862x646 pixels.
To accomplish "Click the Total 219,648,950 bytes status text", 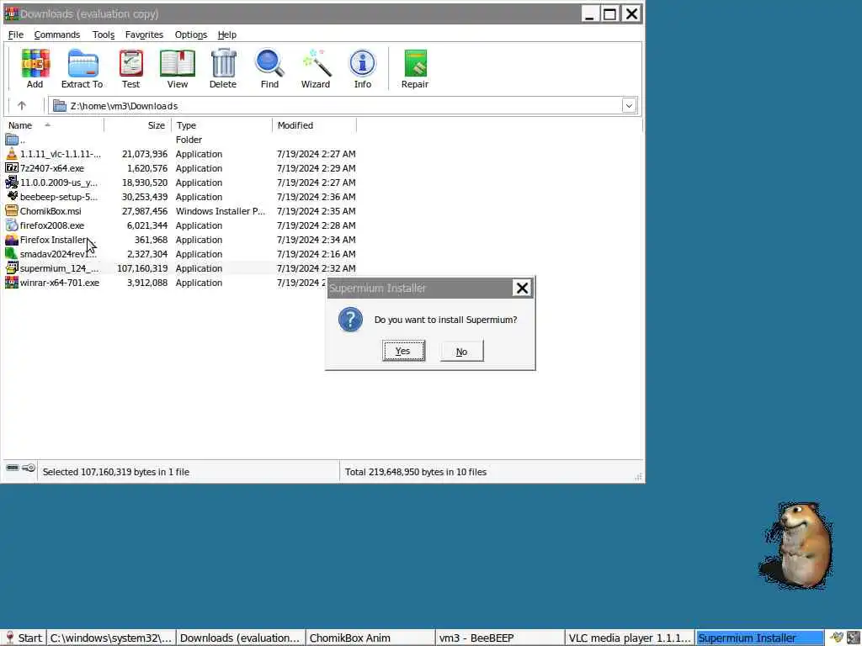I will tap(416, 472).
